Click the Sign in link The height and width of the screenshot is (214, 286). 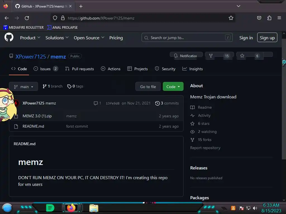pyautogui.click(x=246, y=38)
